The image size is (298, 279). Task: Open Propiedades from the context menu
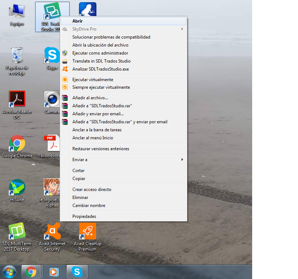coord(124,216)
